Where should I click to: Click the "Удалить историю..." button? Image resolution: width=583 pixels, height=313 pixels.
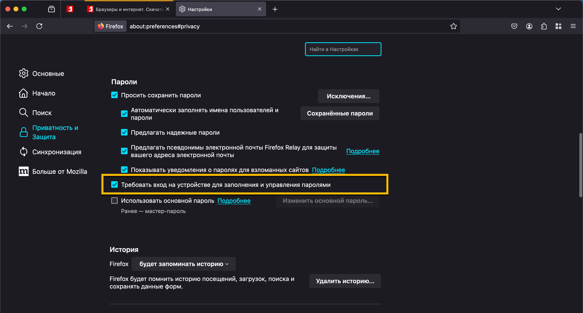(345, 281)
